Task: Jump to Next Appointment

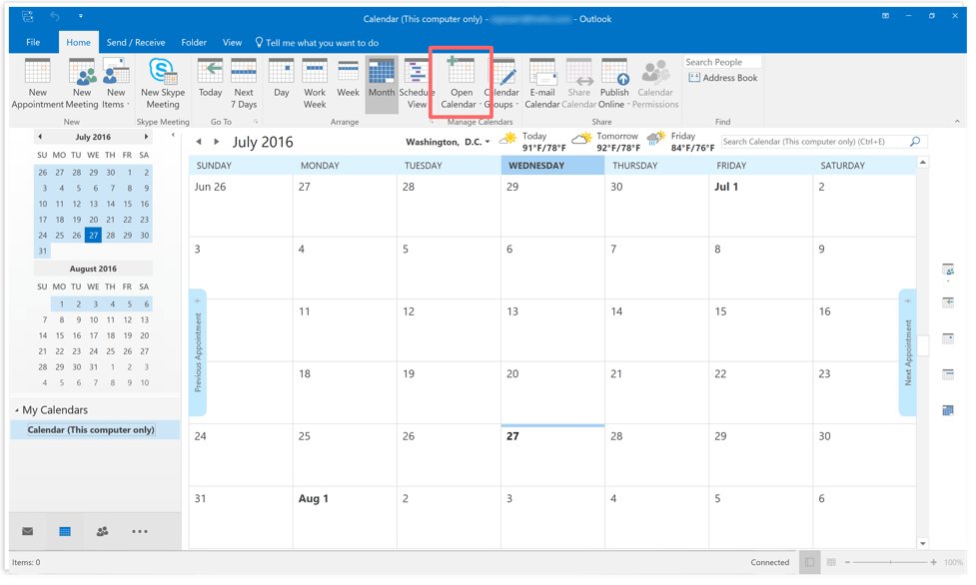Action: pos(907,351)
